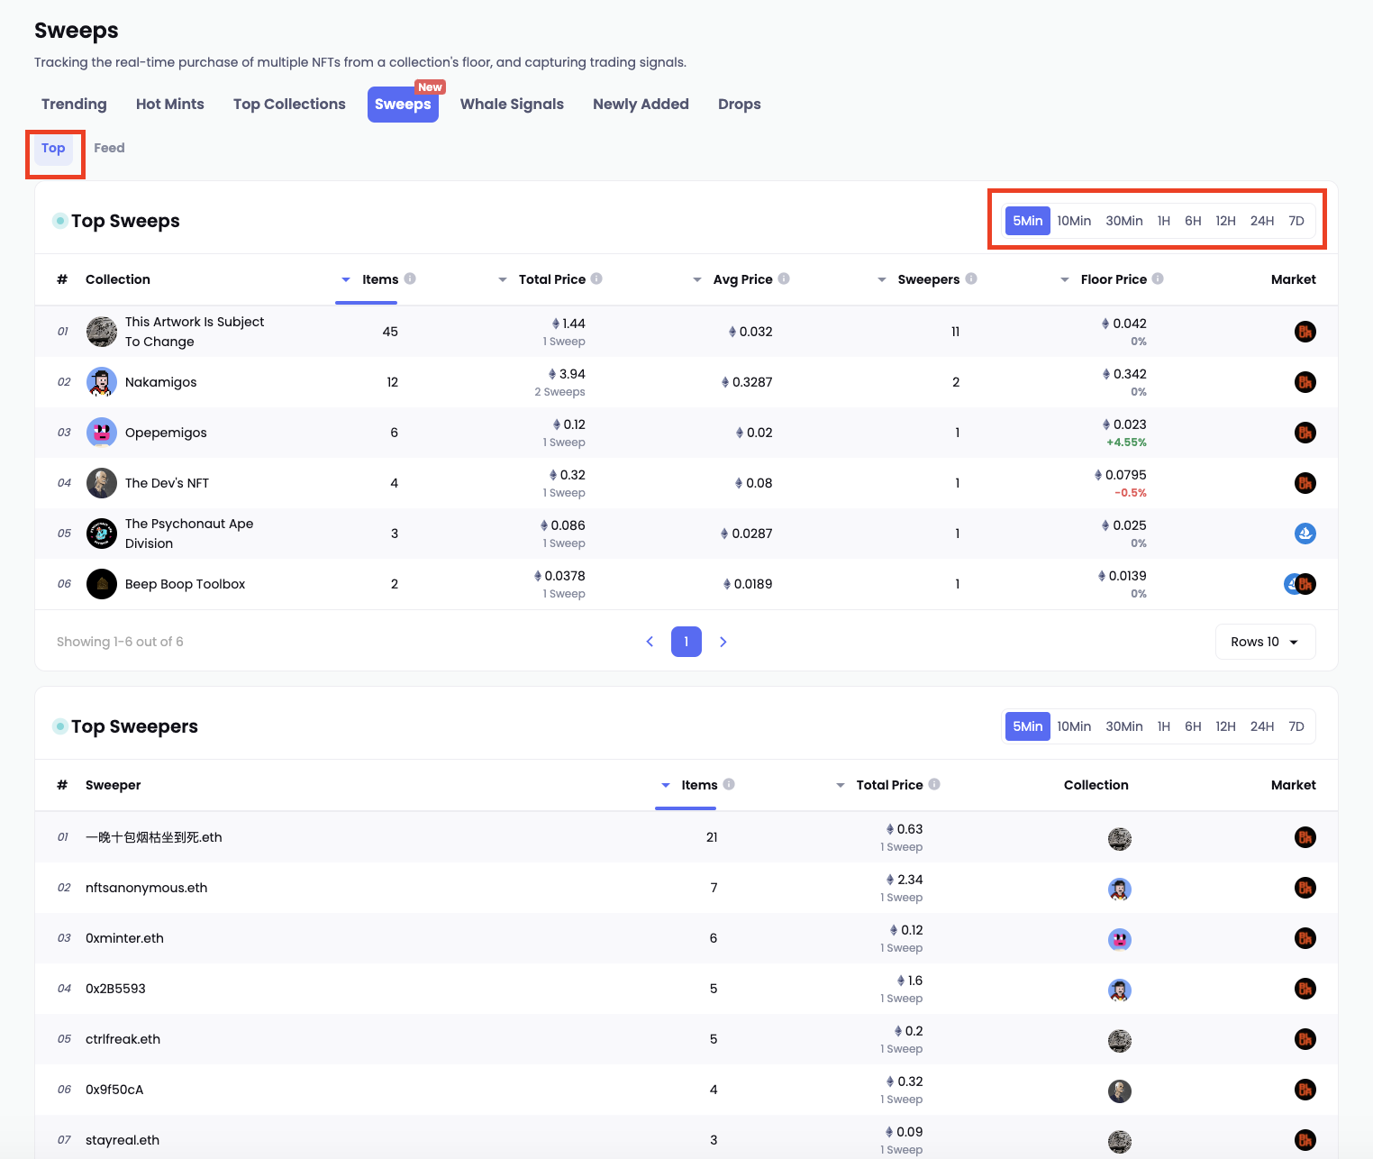Click Sweepers info icon
1373x1159 pixels.
tap(971, 278)
